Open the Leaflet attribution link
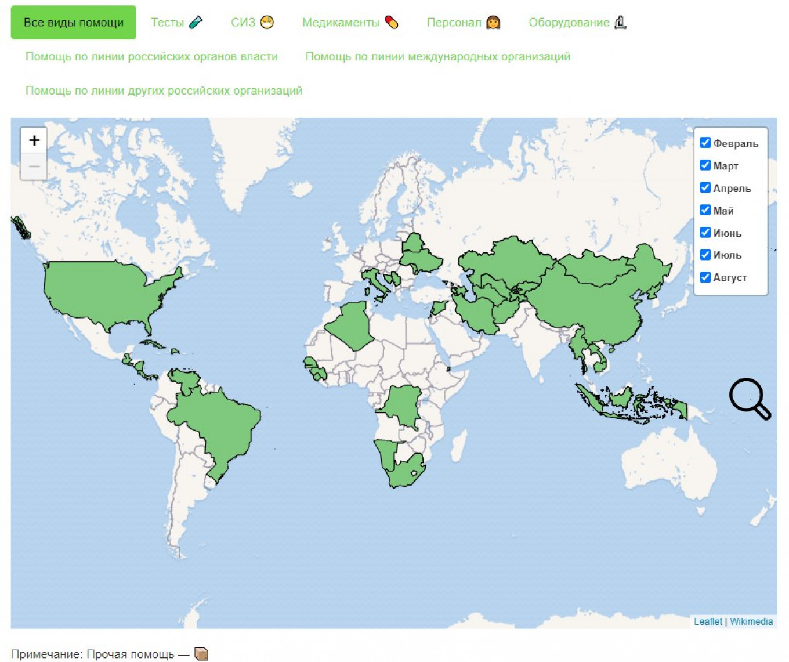The image size is (789, 662). (708, 621)
